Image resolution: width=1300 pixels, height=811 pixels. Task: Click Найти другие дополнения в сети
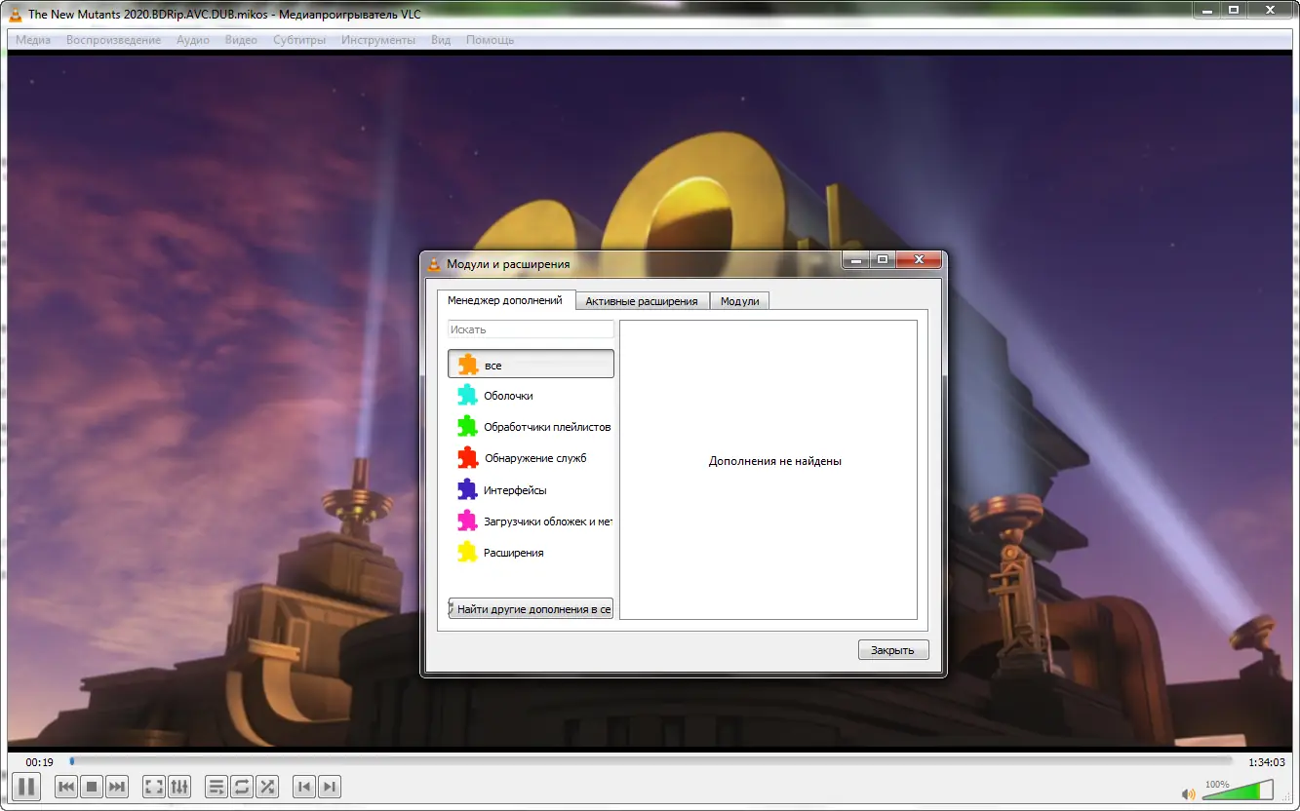click(531, 607)
